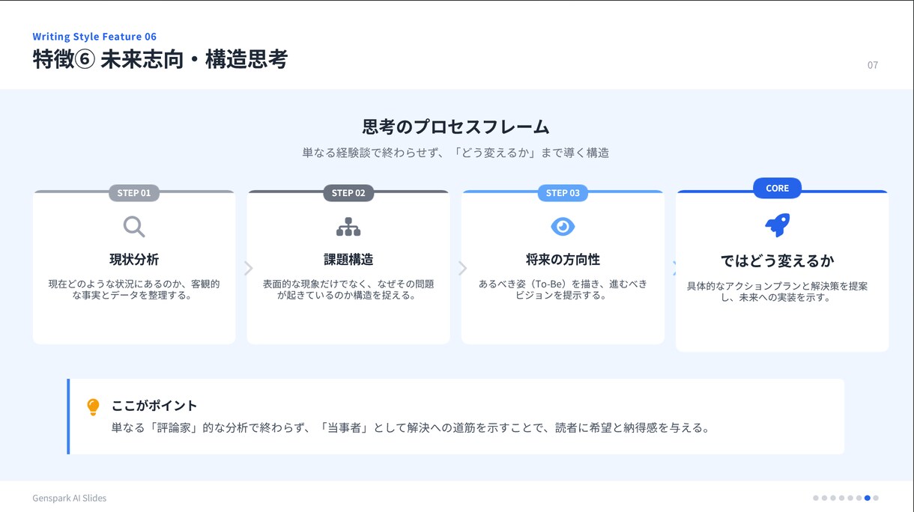Viewport: 914px width, 512px height.
Task: Click the ではどう変えるか card title
Action: [777, 260]
